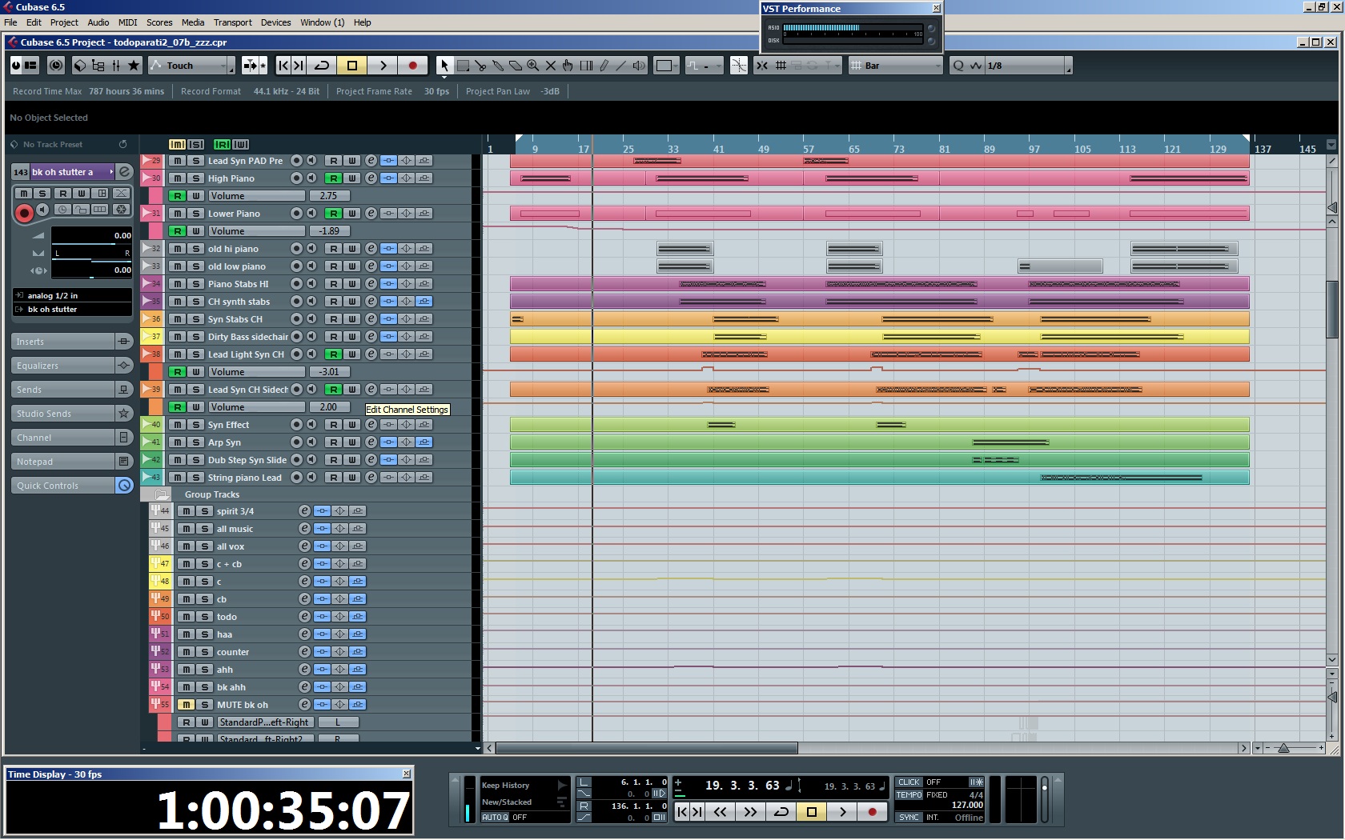Toggle Read automation on Lead Light Syn CH
The width and height of the screenshot is (1345, 840).
pos(333,354)
